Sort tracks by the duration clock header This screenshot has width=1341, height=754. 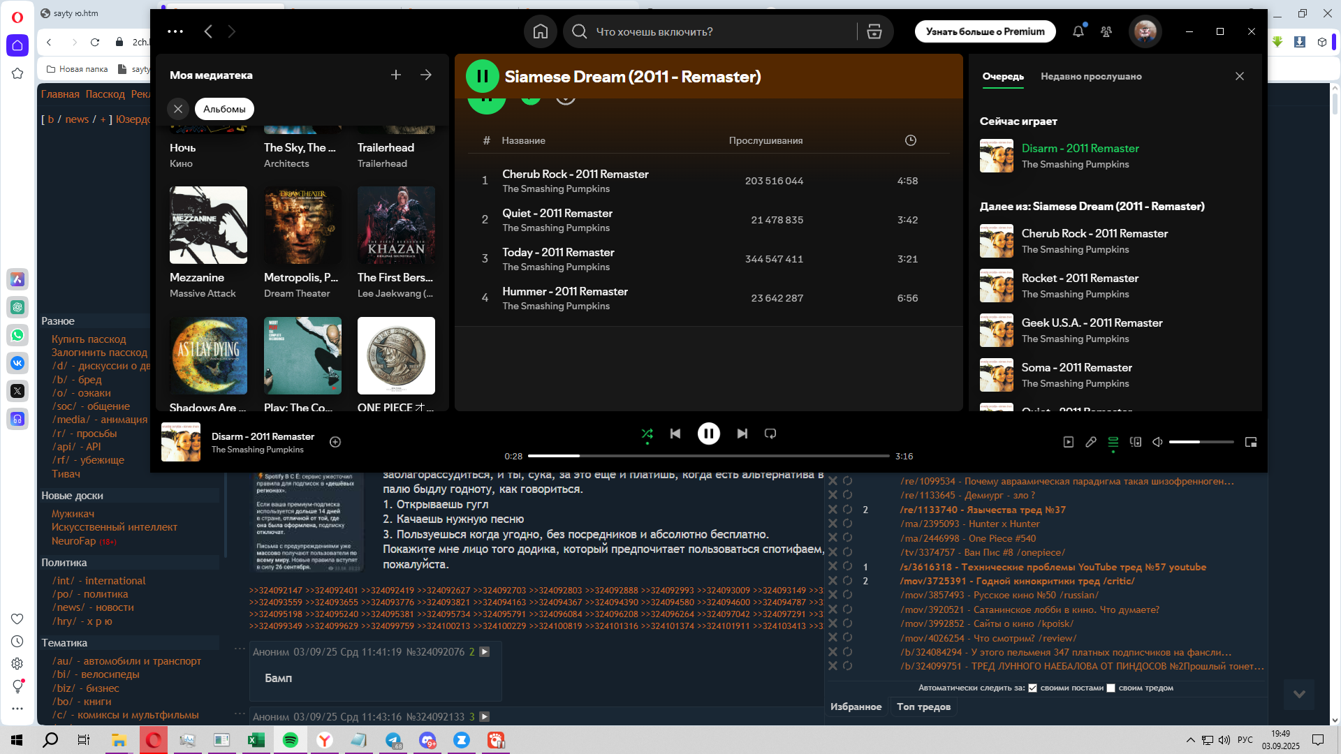point(911,140)
